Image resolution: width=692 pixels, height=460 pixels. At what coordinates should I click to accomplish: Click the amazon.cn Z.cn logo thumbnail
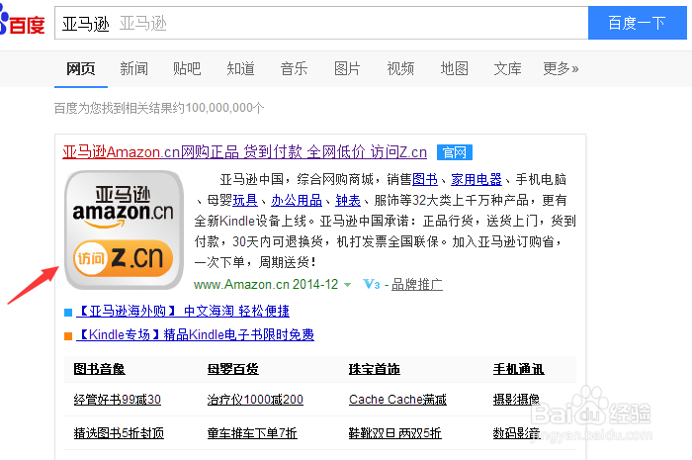point(124,230)
